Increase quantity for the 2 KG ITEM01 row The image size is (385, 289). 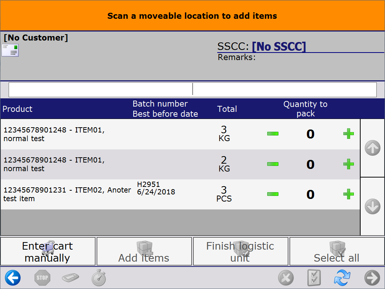[x=348, y=164]
